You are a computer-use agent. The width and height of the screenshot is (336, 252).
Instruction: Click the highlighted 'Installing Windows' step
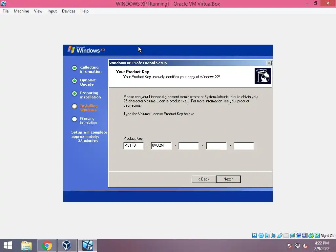point(89,108)
